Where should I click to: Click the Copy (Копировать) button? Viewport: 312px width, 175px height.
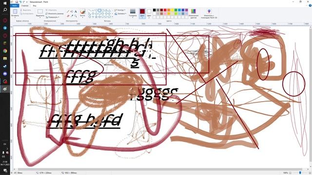[x=27, y=14]
